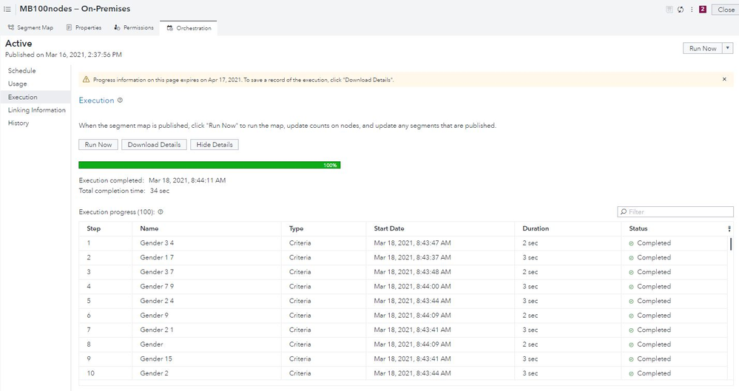Switch to the Segment Map tab
This screenshot has height=391, width=739.
pyautogui.click(x=30, y=28)
